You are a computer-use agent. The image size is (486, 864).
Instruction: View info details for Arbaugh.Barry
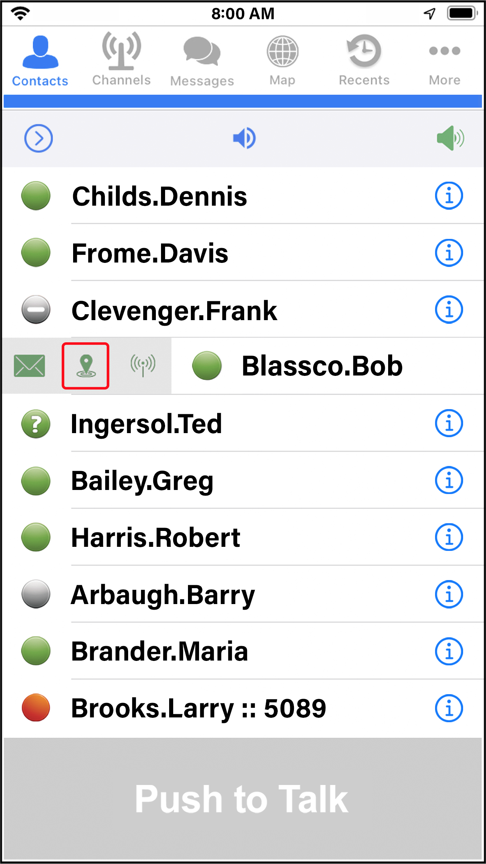point(449,594)
